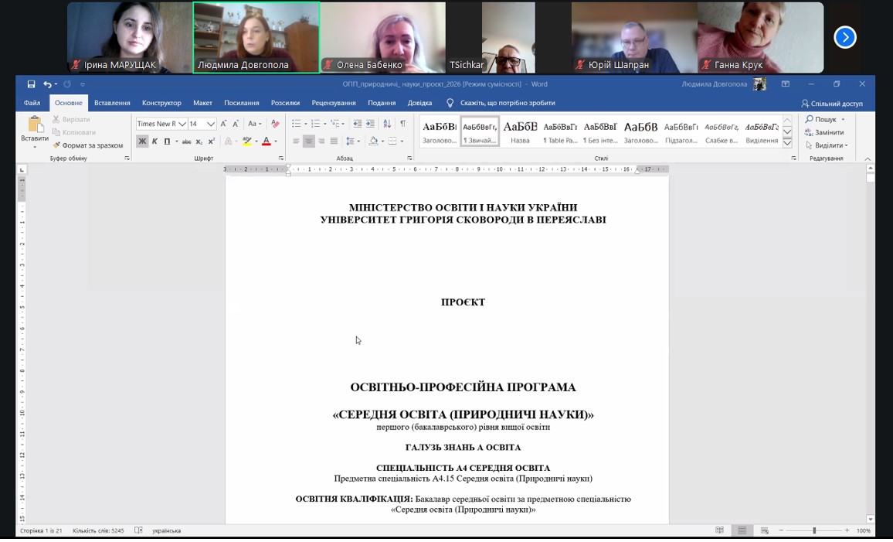Open the font size 14 dropdown
The width and height of the screenshot is (893, 542).
point(210,124)
